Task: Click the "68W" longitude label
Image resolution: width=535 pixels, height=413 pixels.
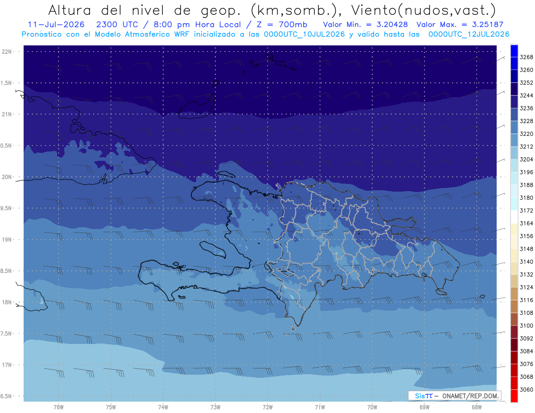Action: (x=477, y=407)
